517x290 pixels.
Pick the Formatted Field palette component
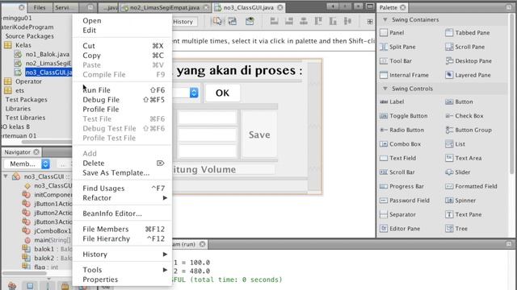[x=471, y=186]
